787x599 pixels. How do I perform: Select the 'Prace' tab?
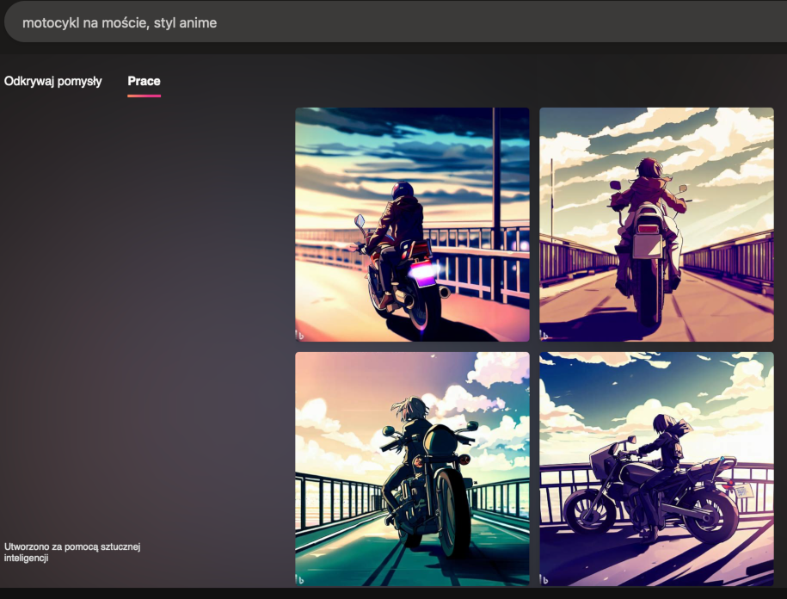click(144, 82)
